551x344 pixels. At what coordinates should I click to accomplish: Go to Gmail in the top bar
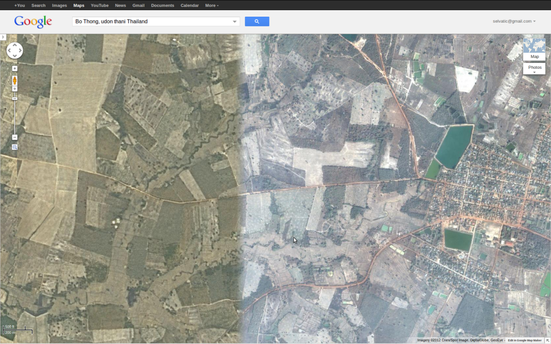pyautogui.click(x=138, y=5)
